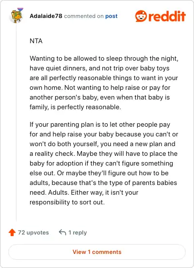Click the paragraph starting 'If your parenting plan'
This screenshot has height=268, width=194.
click(x=104, y=163)
